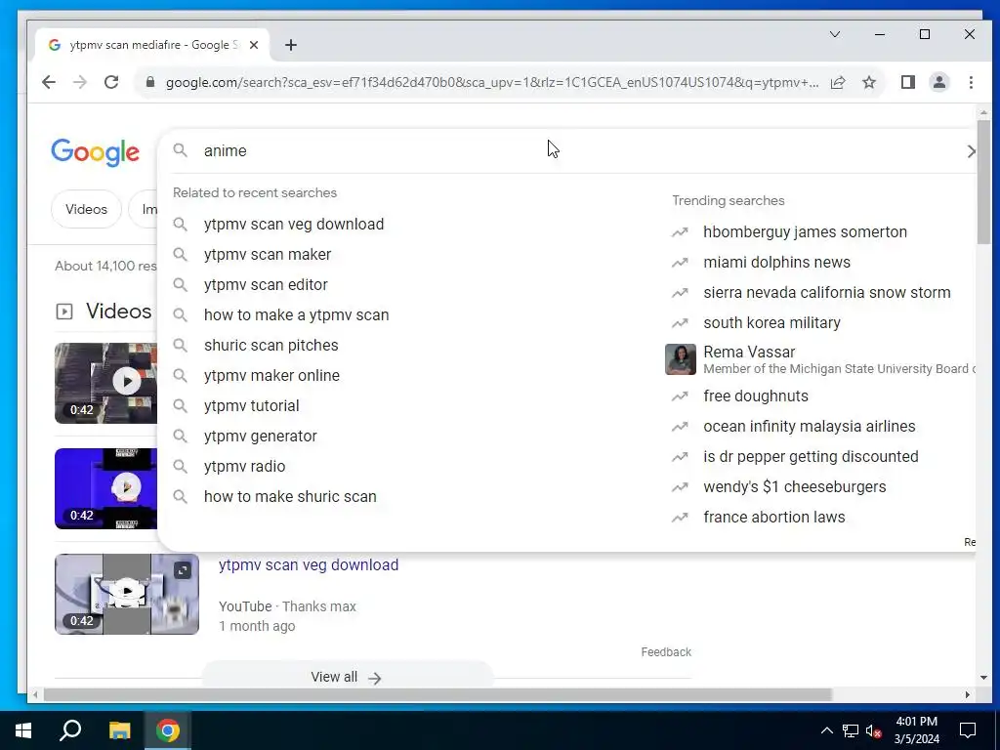This screenshot has width=1000, height=750.
Task: Open Chrome three-dot menu
Action: point(971,82)
